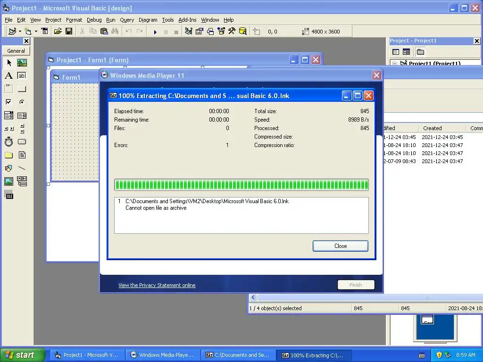Click the General tab of the toolbox
This screenshot has width=483, height=362.
16,51
